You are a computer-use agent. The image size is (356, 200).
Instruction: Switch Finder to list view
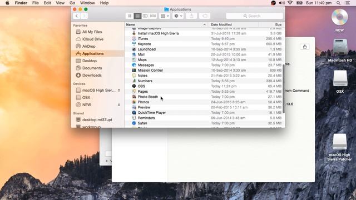pos(137,16)
